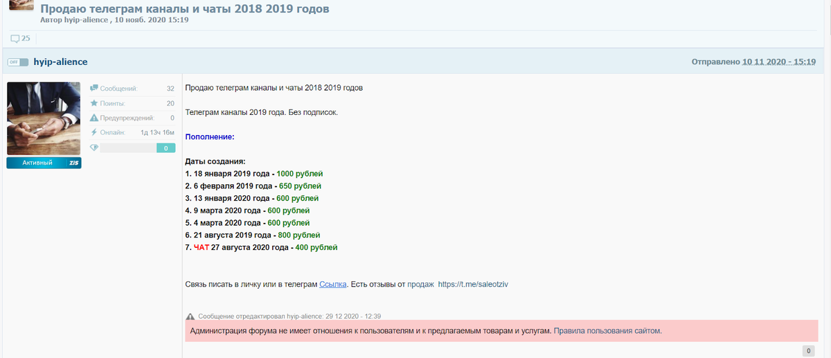Open the Ссылка telegram link

pos(332,284)
